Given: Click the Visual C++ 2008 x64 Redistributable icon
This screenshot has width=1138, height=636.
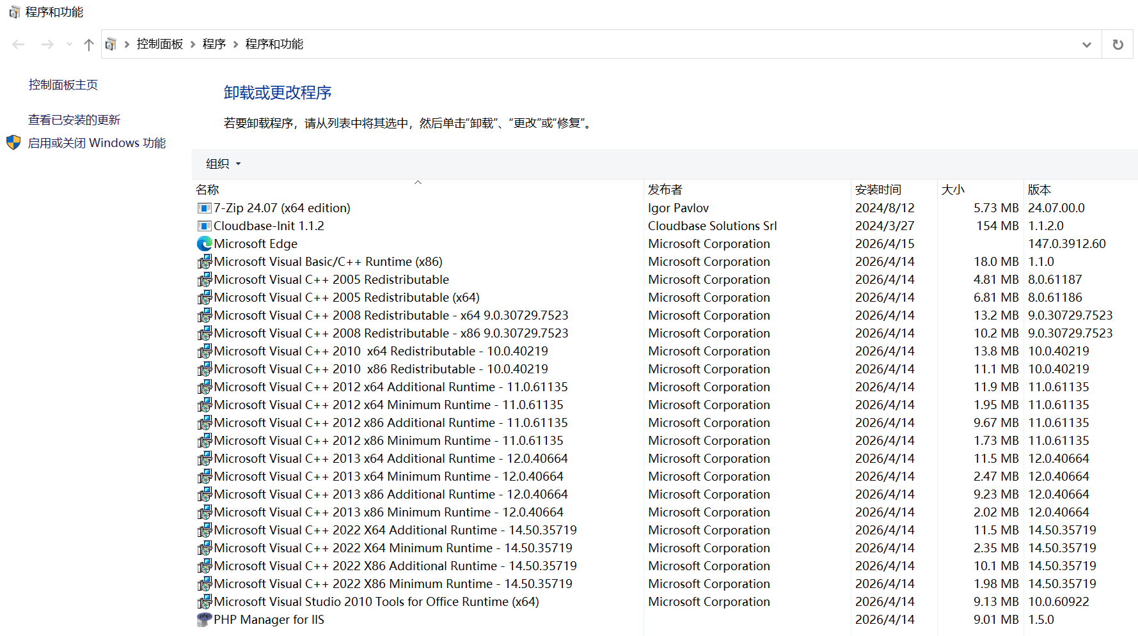Looking at the screenshot, I should (204, 316).
